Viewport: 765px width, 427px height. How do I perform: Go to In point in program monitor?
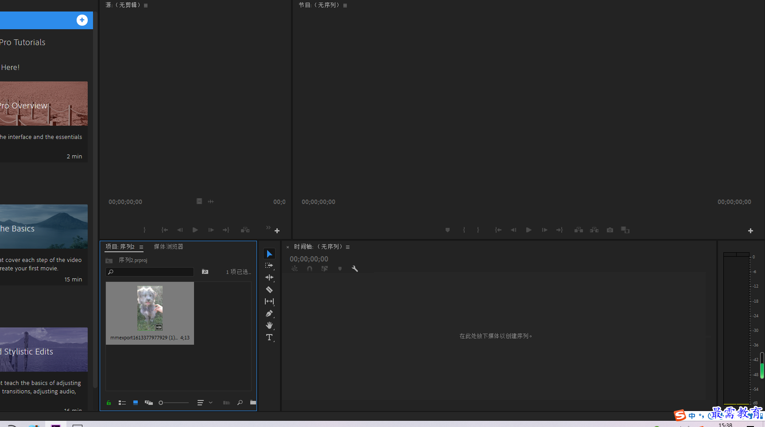pyautogui.click(x=498, y=230)
